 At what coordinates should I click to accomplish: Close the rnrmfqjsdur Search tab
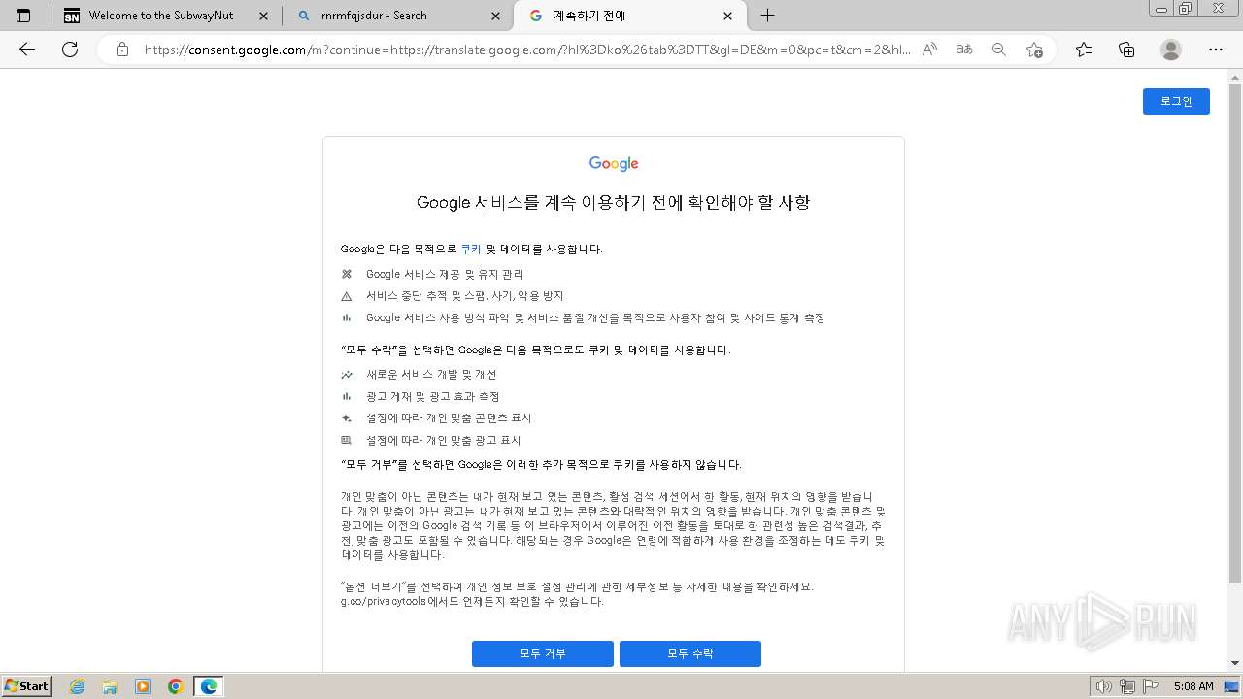496,16
